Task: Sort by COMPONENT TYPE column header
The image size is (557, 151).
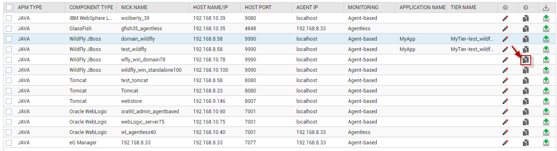Action: pos(91,7)
